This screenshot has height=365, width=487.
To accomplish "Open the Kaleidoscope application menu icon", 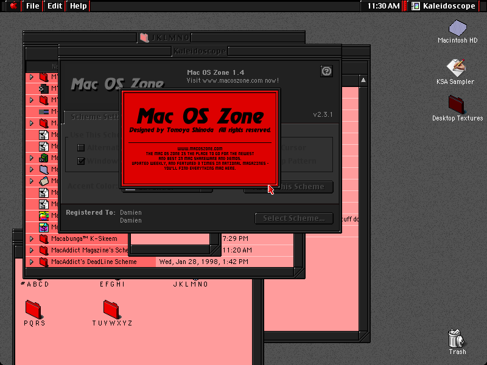I will click(x=416, y=6).
